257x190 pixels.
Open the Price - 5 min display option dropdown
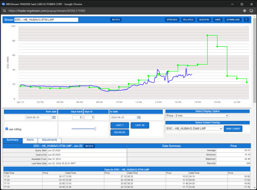(197, 116)
